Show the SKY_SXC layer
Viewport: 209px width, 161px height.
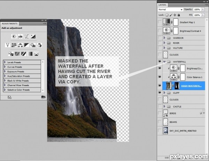click(x=160, y=130)
